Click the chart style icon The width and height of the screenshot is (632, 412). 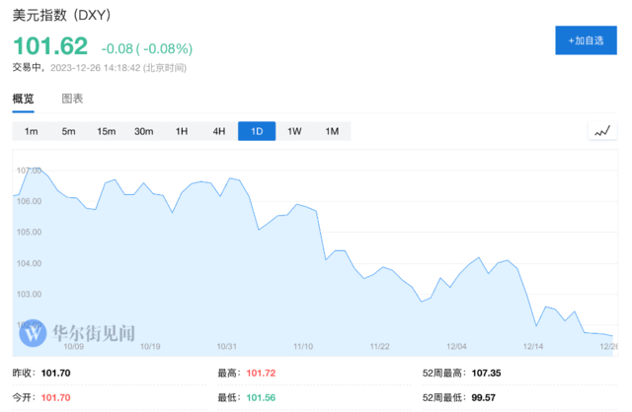(x=600, y=132)
